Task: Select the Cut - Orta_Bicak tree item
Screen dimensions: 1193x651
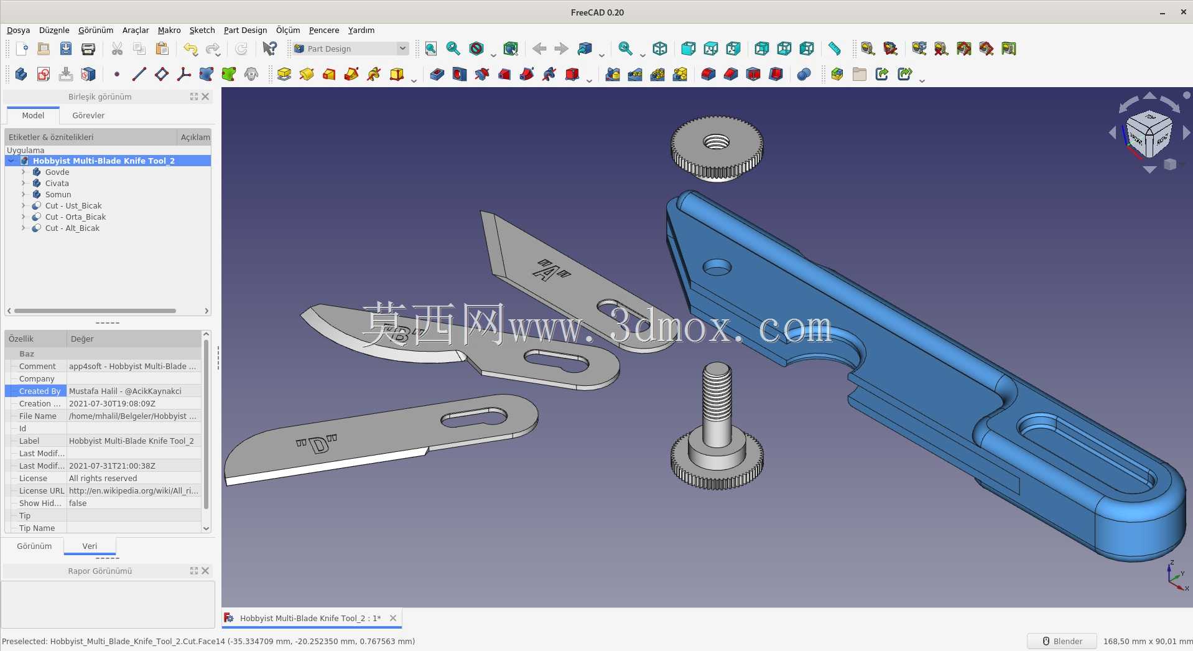Action: pyautogui.click(x=75, y=217)
